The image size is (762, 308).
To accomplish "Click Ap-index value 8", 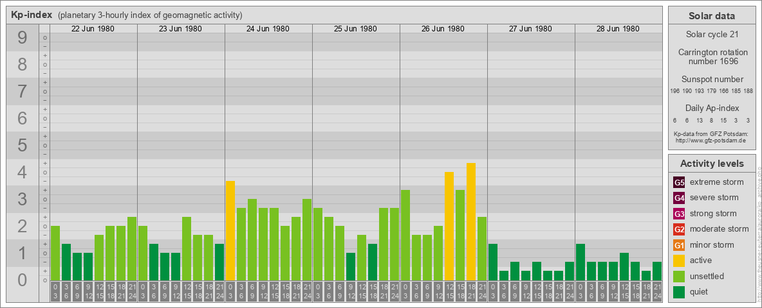I will [x=711, y=120].
